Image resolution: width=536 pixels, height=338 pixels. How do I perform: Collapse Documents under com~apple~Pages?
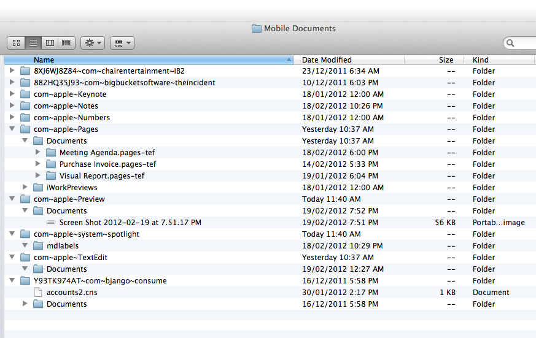click(25, 140)
